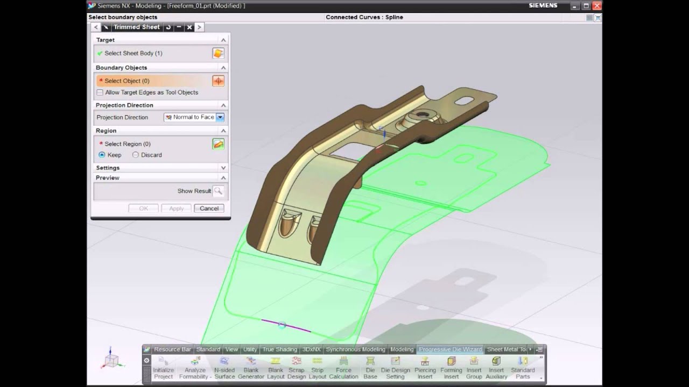
Task: Switch to View toolbar tab
Action: click(231, 349)
